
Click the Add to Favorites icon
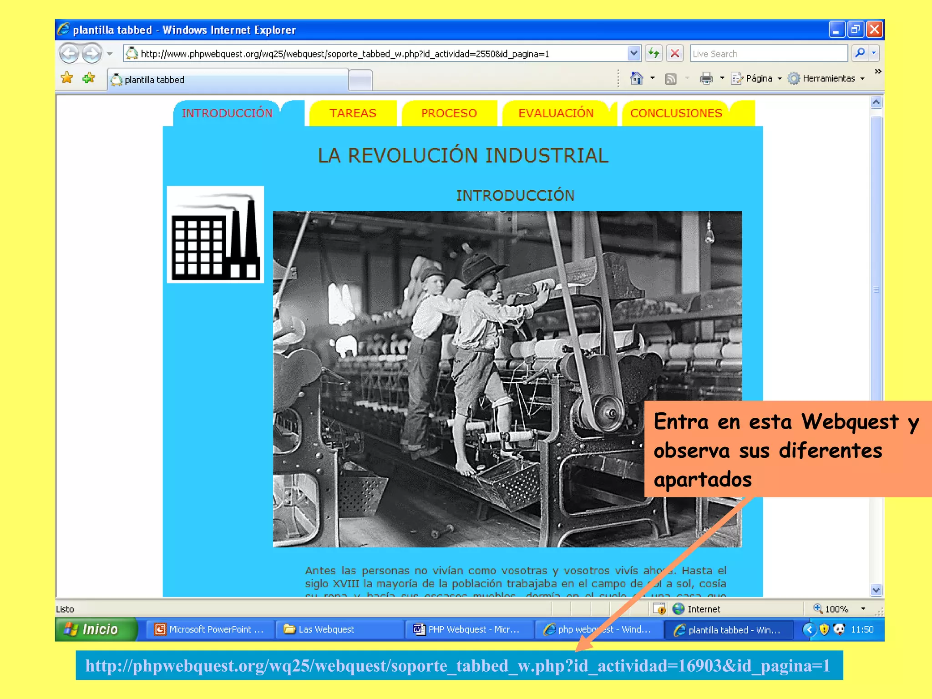(89, 78)
